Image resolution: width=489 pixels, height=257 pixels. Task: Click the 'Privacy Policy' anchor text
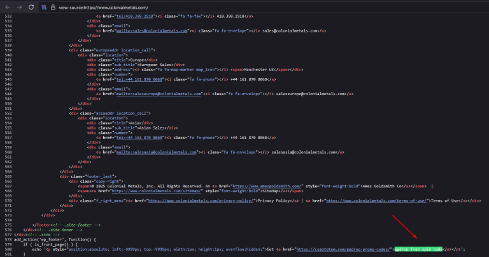274,201
